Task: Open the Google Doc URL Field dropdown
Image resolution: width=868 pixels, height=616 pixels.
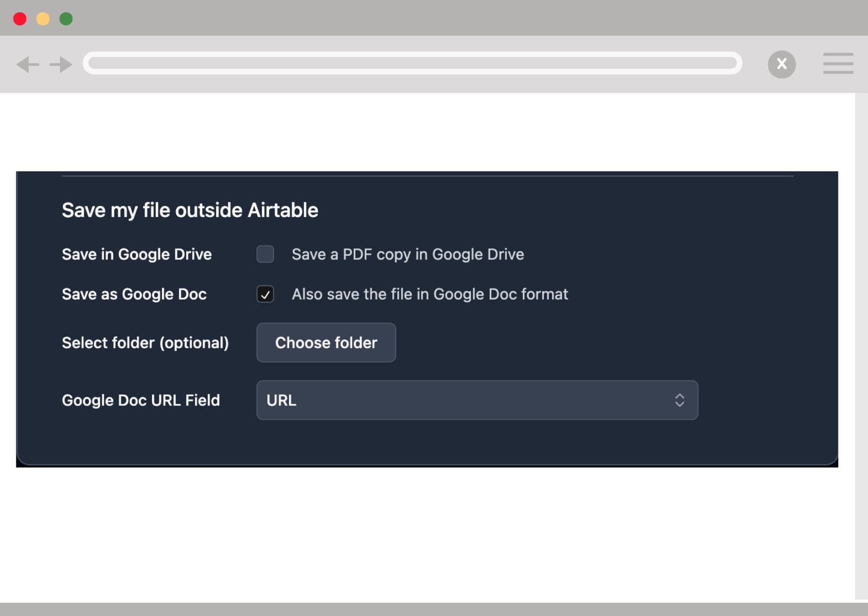Action: 477,400
